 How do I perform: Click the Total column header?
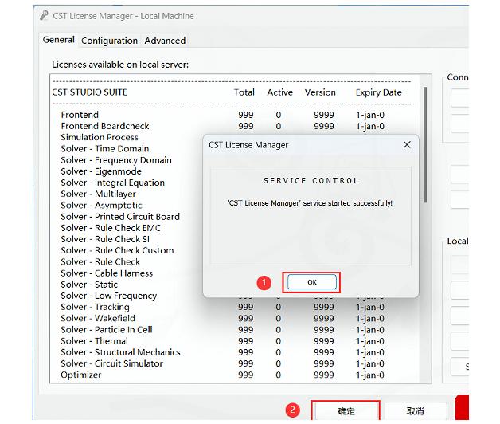click(244, 92)
